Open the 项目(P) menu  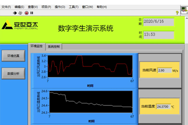click(x=46, y=7)
